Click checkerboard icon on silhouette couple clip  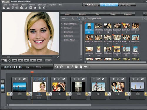83,79
